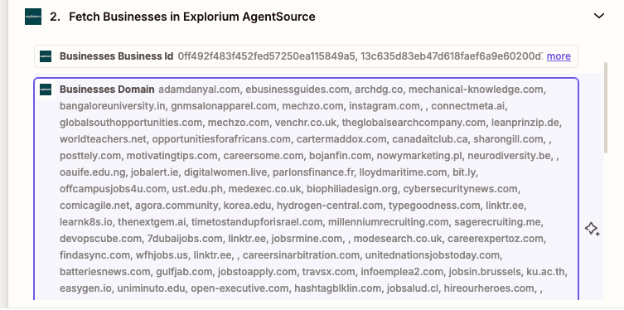Collapse step 2 using the chevron arrow
The width and height of the screenshot is (624, 310).
coord(599,16)
